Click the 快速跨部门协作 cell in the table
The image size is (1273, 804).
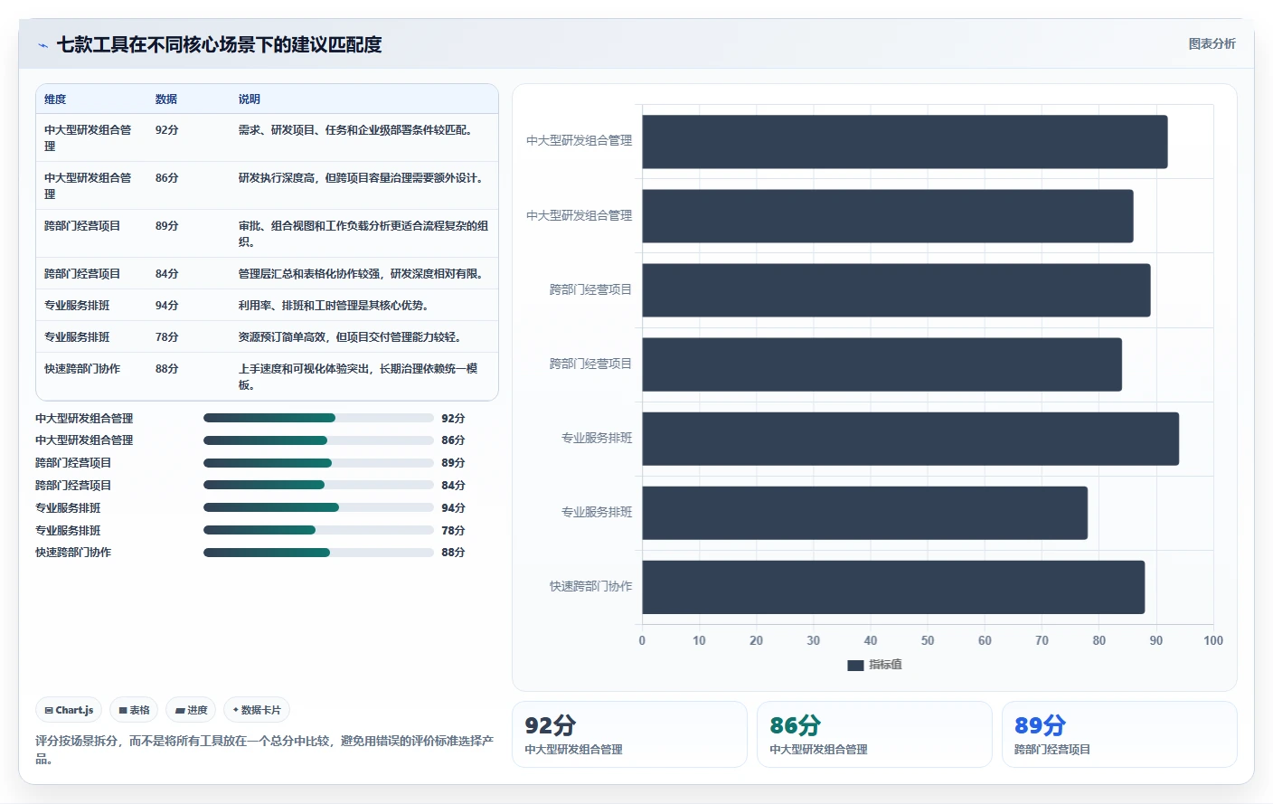(x=82, y=369)
